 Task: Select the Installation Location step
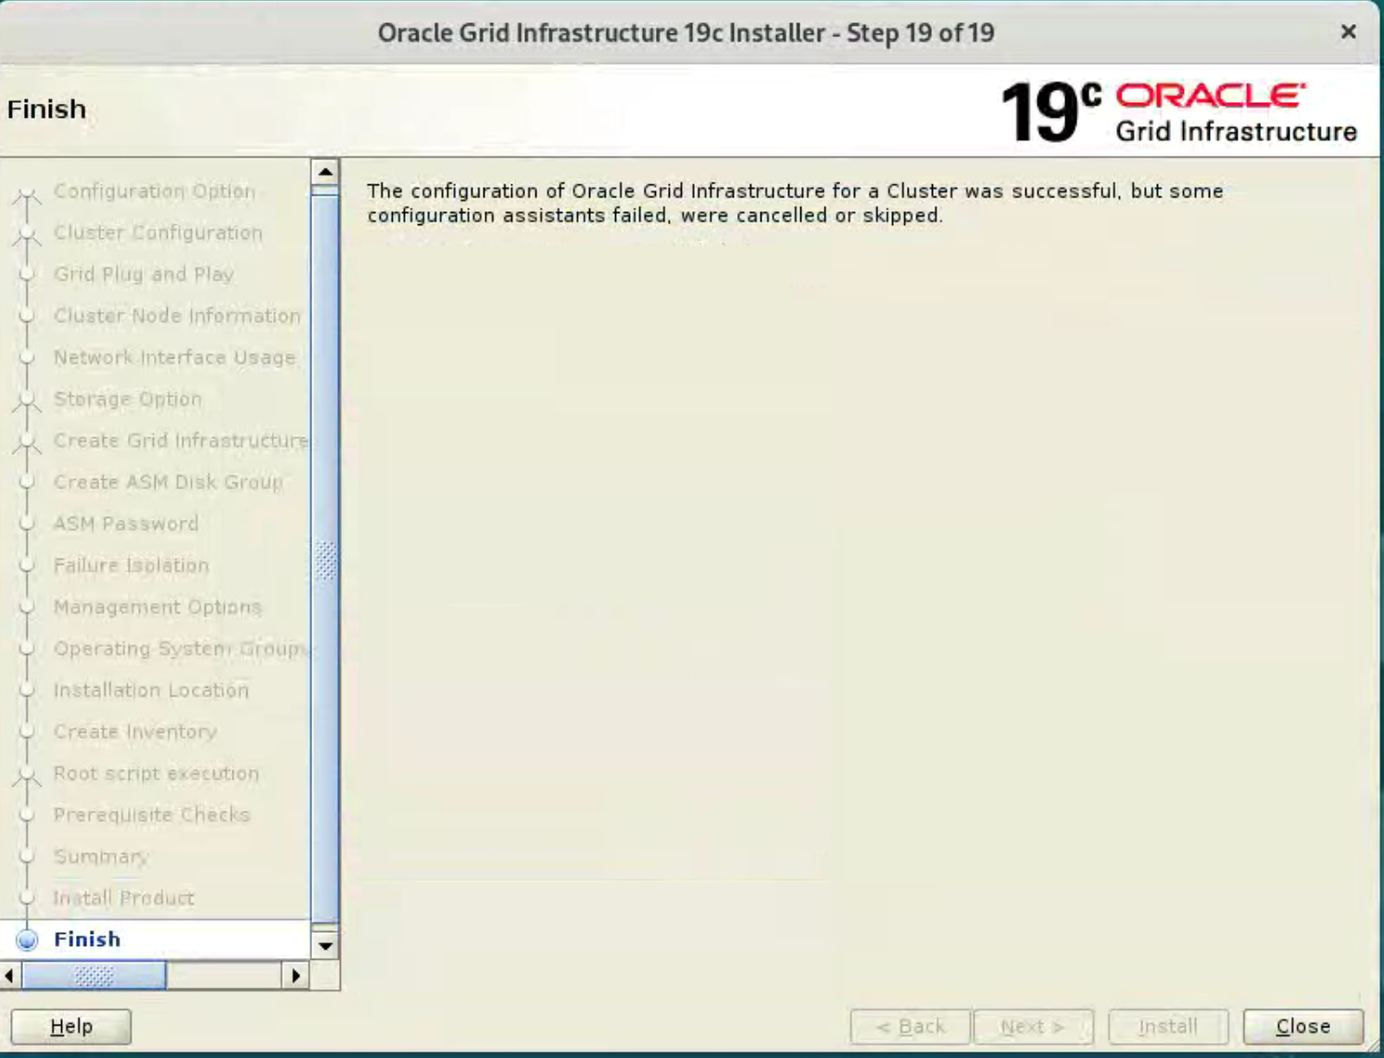point(151,690)
